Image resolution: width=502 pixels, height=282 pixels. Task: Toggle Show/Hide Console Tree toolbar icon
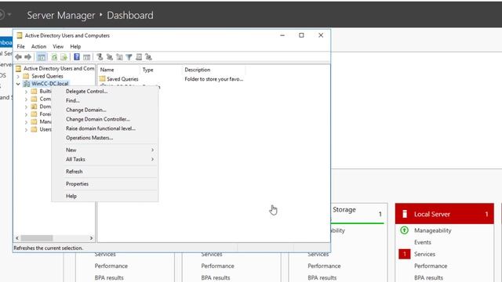pyautogui.click(x=42, y=57)
